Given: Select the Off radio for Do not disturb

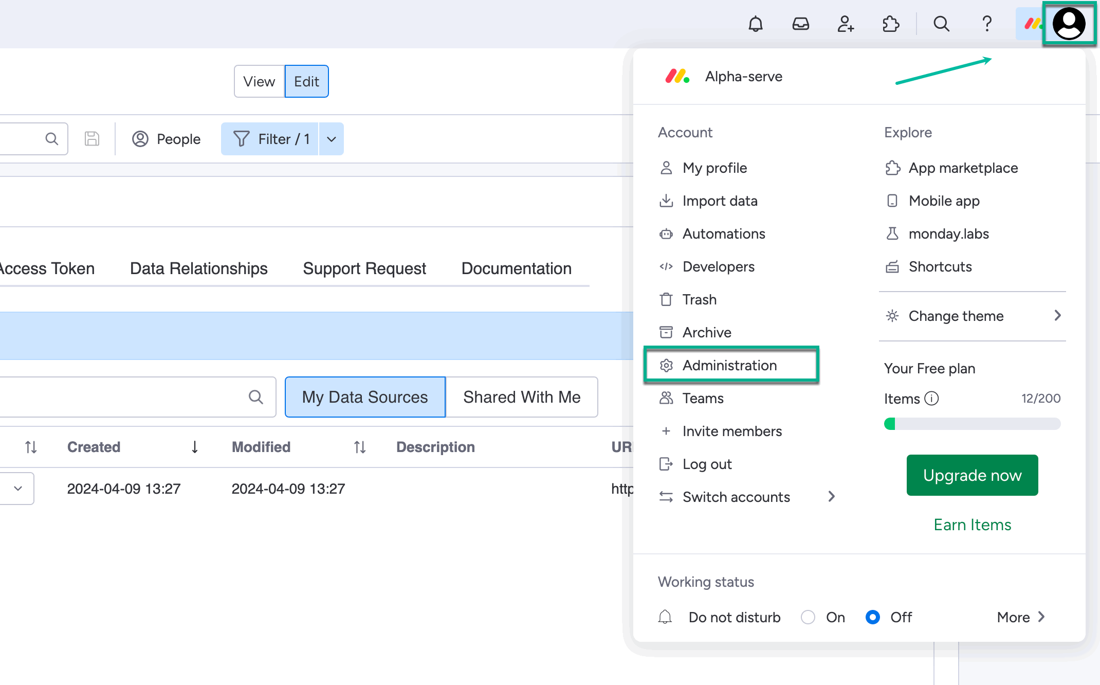Looking at the screenshot, I should click(873, 617).
